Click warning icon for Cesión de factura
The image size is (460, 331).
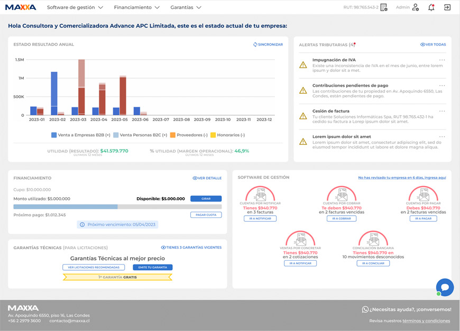click(303, 116)
